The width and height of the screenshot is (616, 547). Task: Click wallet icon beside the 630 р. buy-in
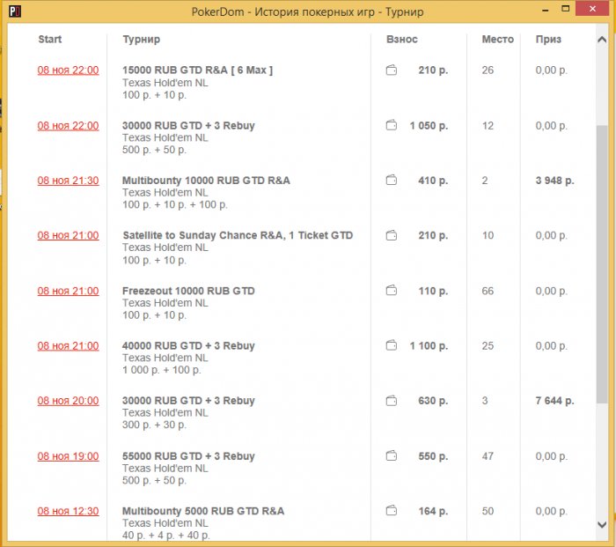(x=392, y=401)
